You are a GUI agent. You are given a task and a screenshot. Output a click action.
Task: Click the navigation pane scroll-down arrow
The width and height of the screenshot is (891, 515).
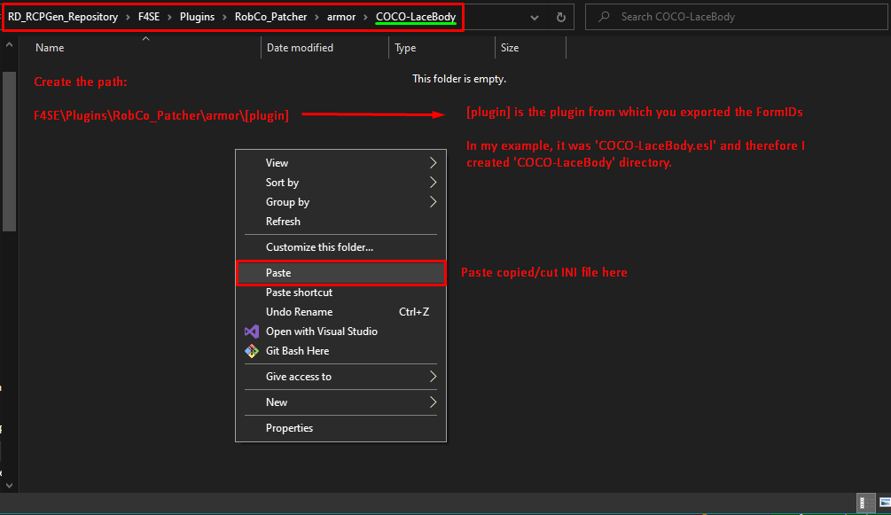point(9,486)
